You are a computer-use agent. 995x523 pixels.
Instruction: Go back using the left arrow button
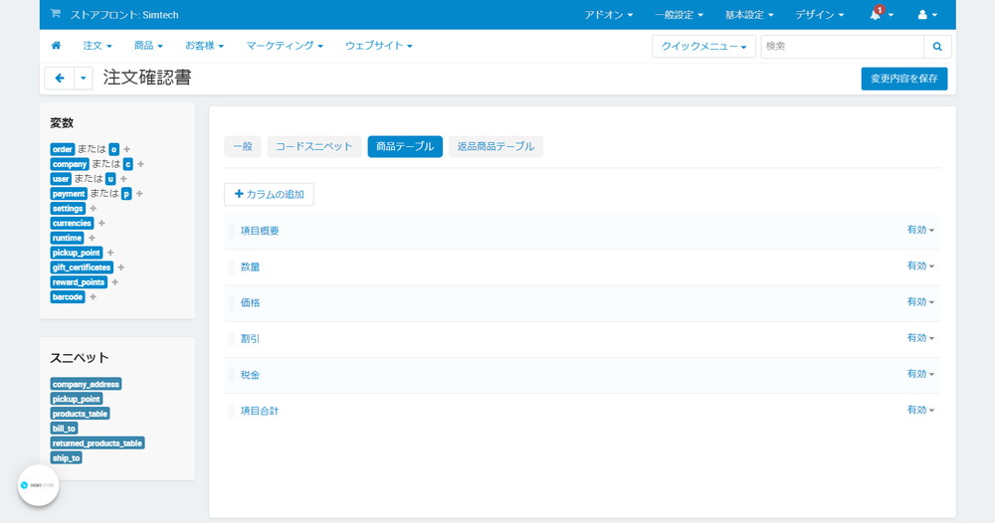tap(60, 78)
